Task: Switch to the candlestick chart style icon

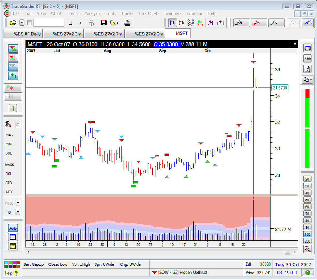Action: point(181,23)
